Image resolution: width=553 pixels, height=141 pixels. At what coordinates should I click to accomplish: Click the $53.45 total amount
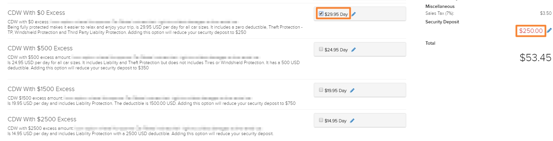(536, 58)
